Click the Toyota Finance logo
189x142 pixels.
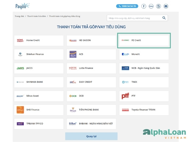point(125,110)
